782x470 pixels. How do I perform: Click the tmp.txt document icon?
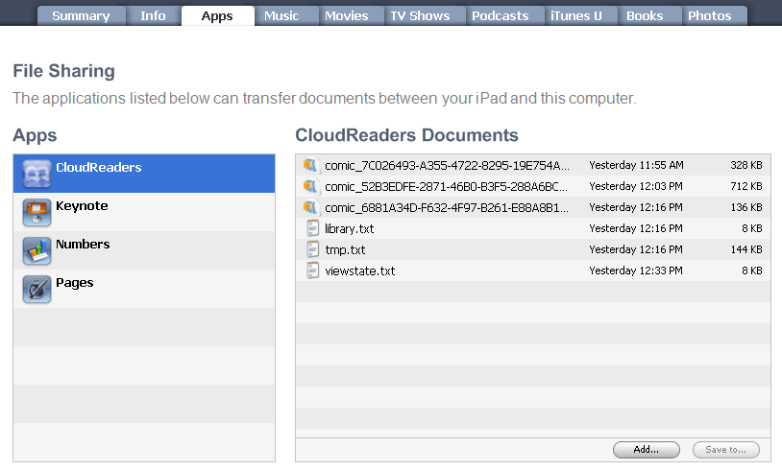[312, 249]
